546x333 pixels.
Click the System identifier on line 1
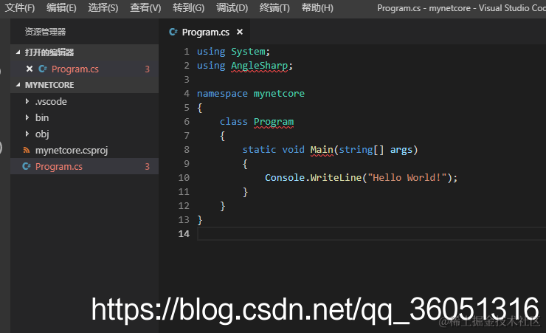[x=248, y=52]
